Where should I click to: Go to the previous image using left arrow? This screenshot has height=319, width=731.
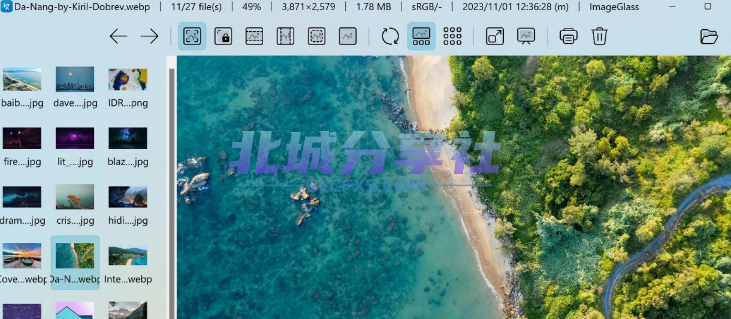tap(118, 36)
